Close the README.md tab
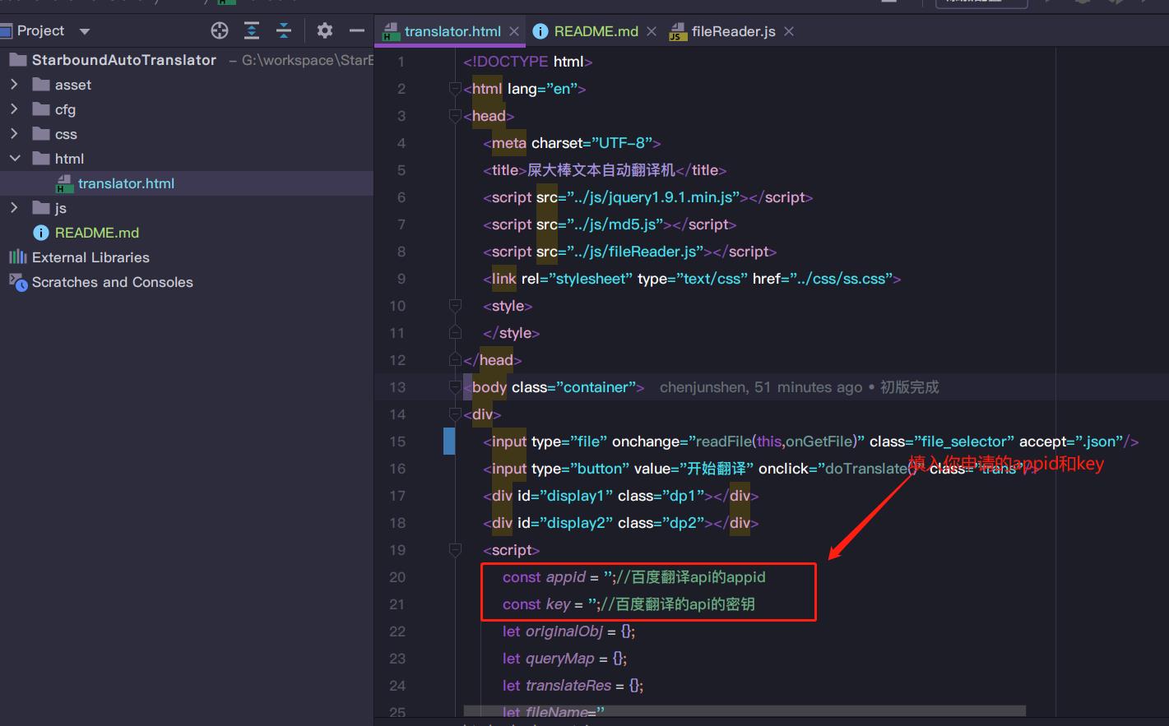This screenshot has width=1169, height=726. point(652,31)
